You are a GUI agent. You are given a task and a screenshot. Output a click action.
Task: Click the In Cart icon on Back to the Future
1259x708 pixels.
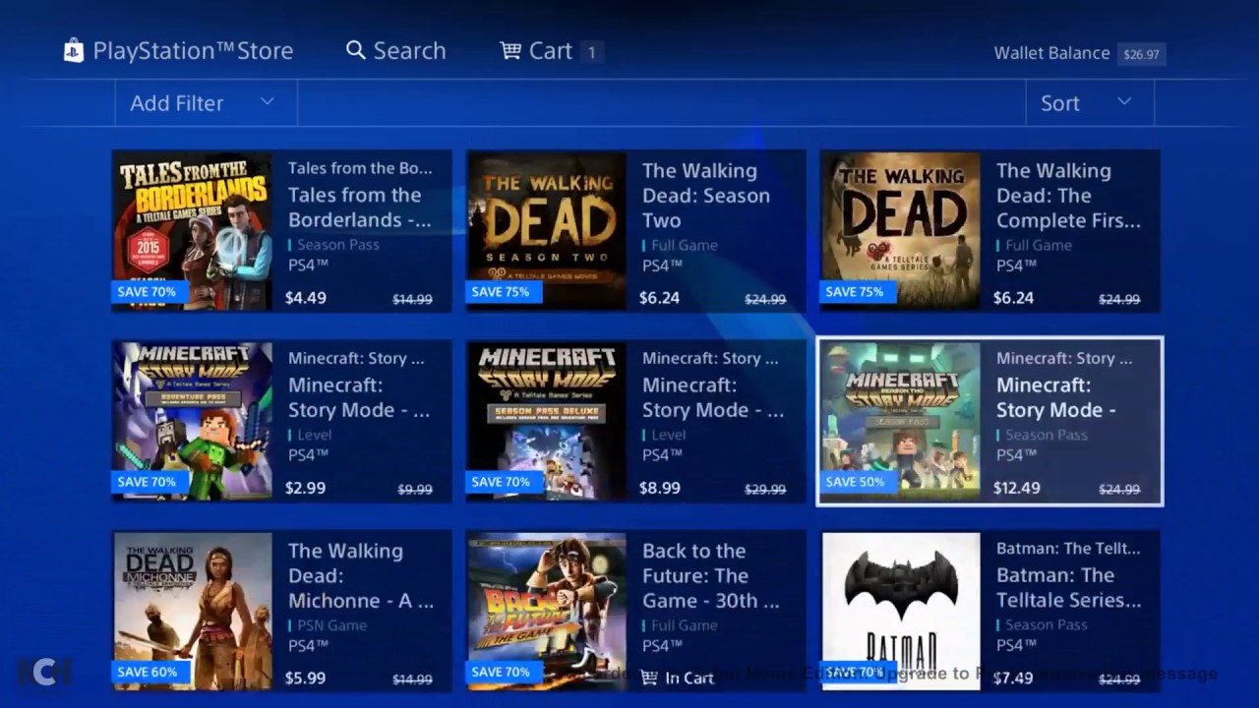tap(649, 678)
